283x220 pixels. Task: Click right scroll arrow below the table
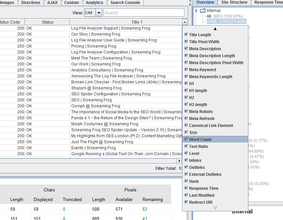179,161
